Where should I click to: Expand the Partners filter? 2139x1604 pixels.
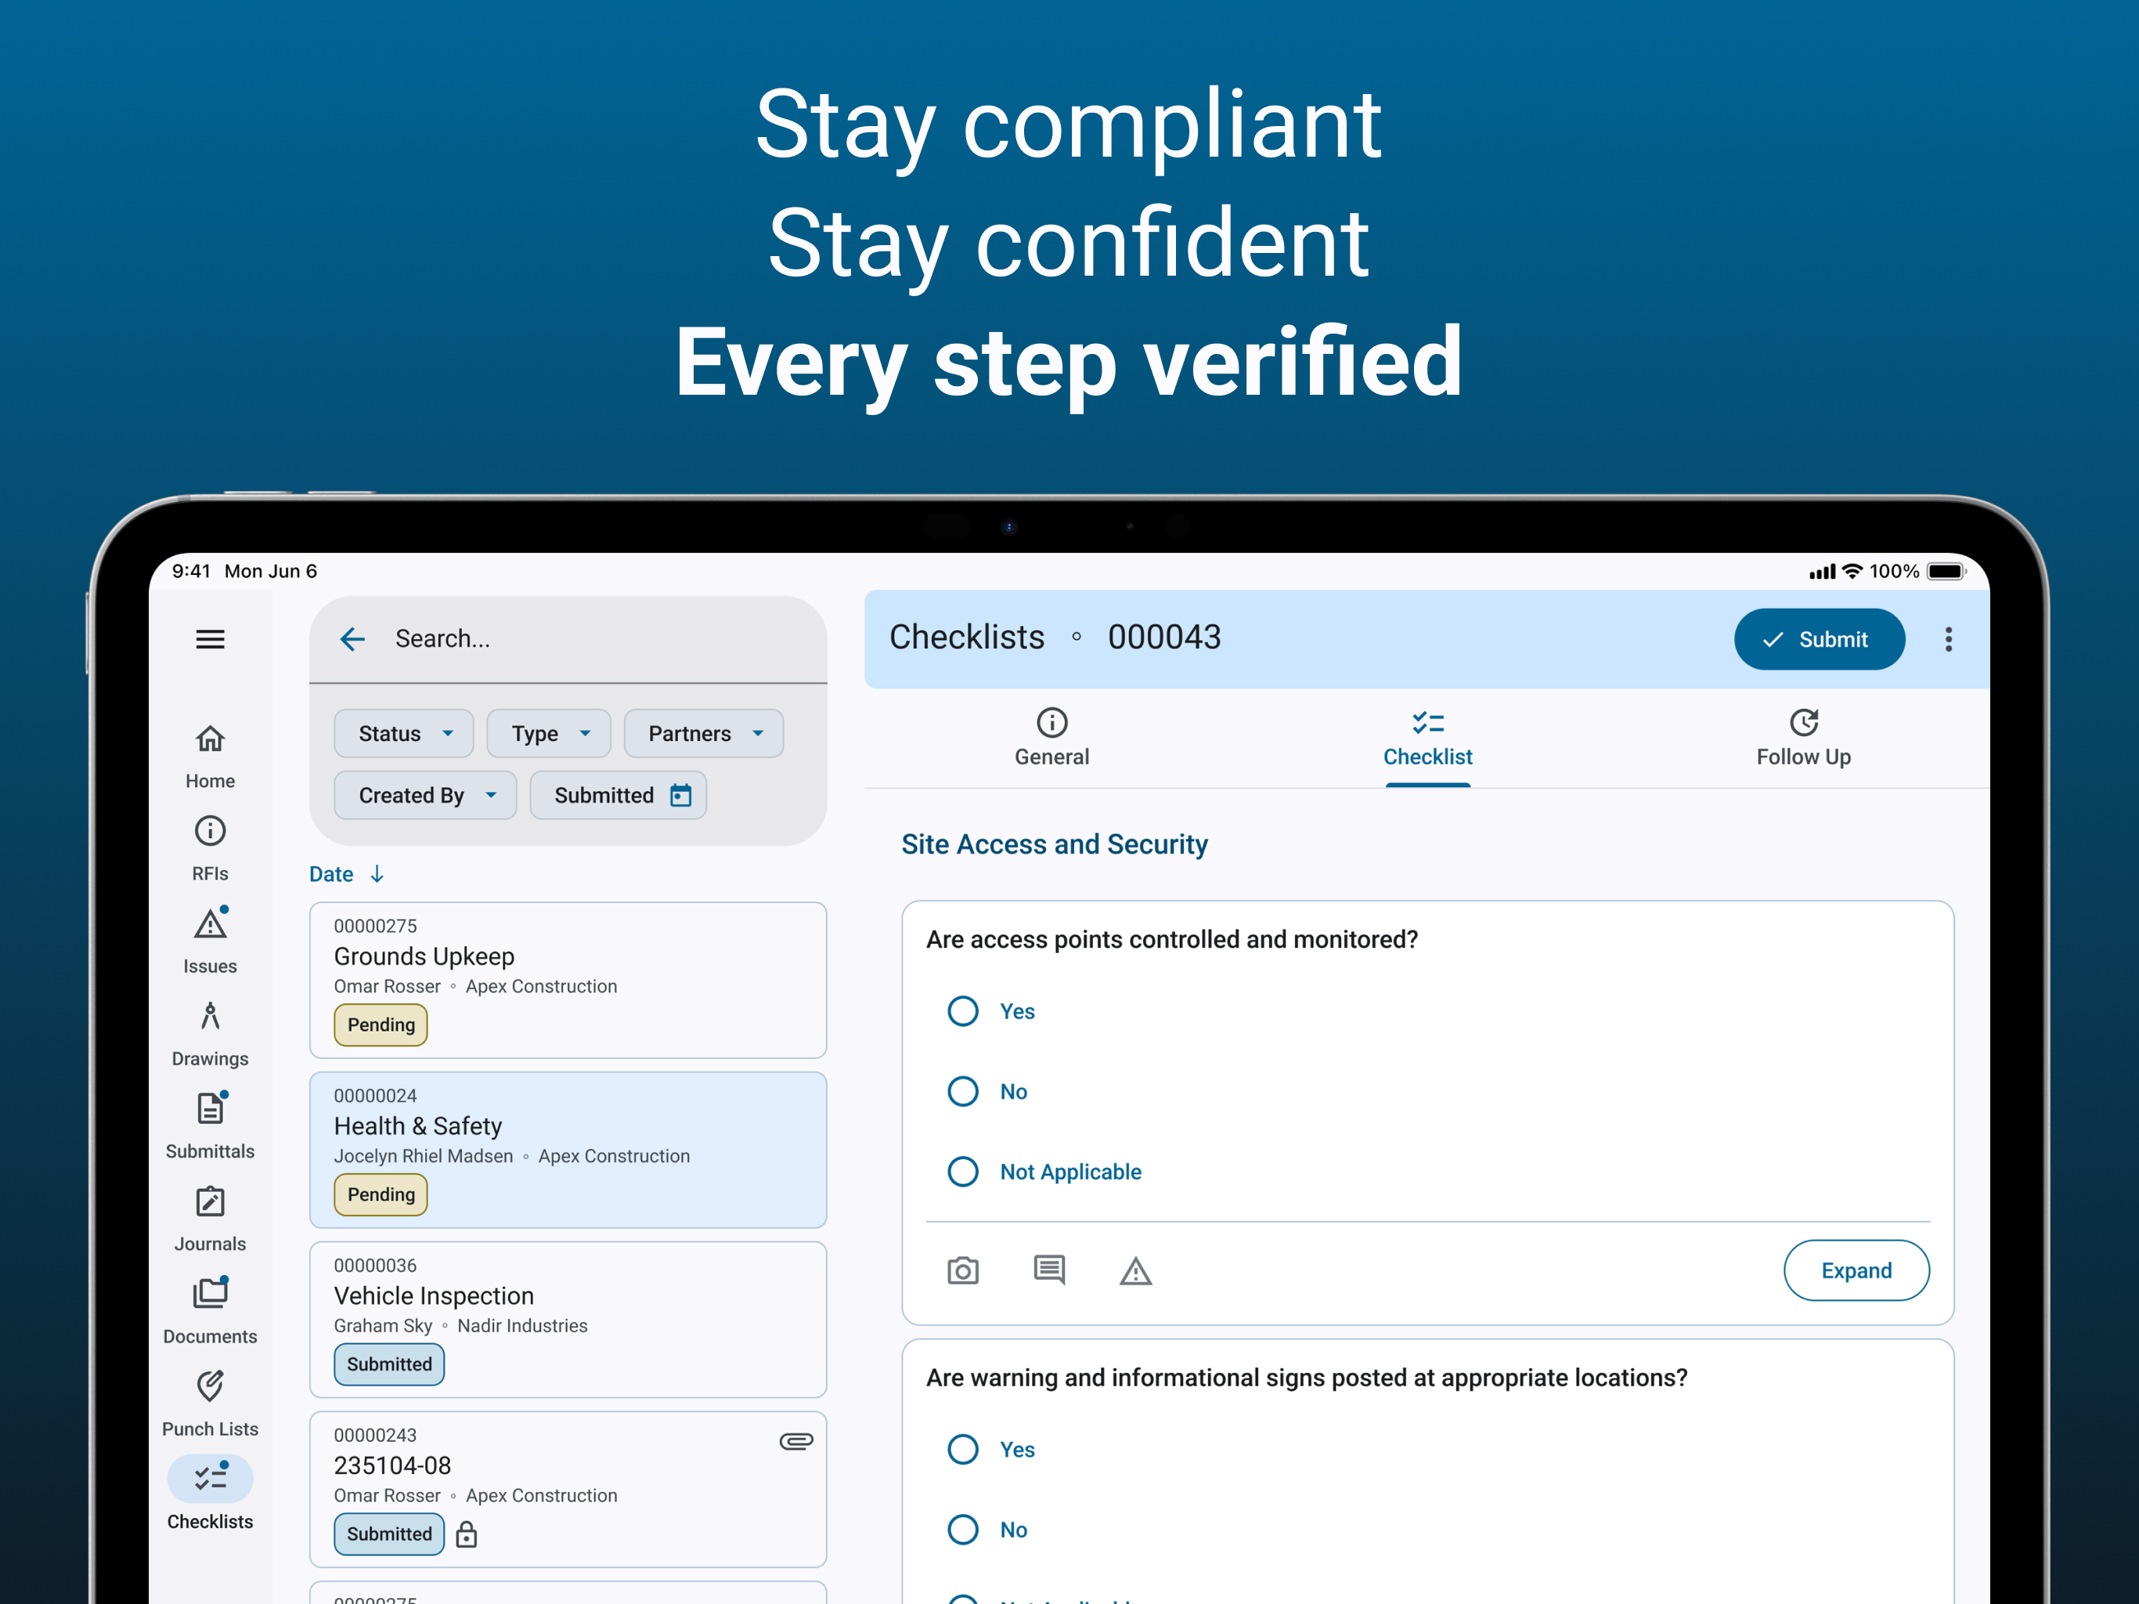tap(703, 733)
